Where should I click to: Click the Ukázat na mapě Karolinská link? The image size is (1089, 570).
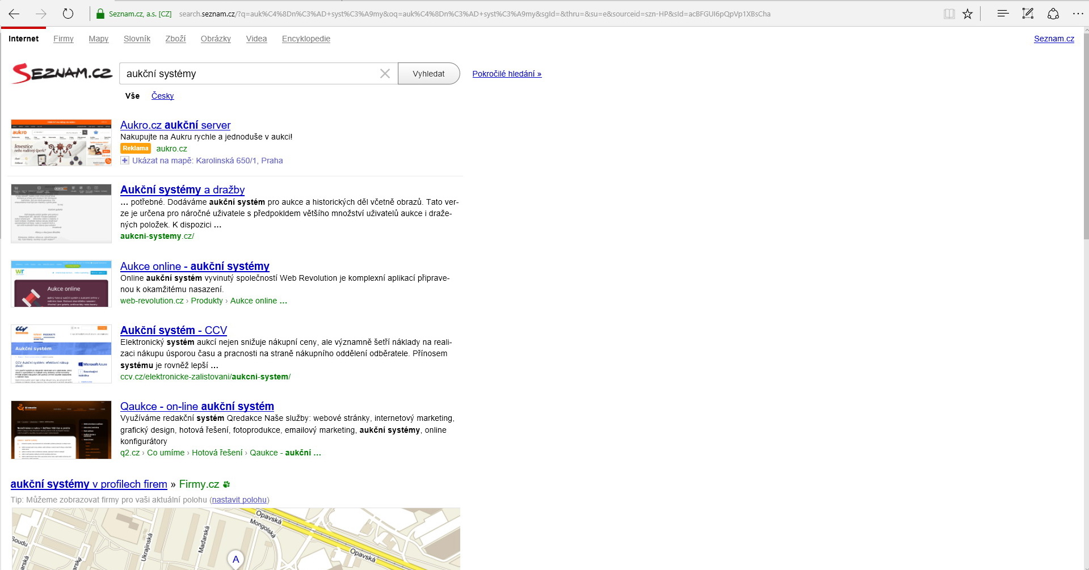(x=208, y=161)
